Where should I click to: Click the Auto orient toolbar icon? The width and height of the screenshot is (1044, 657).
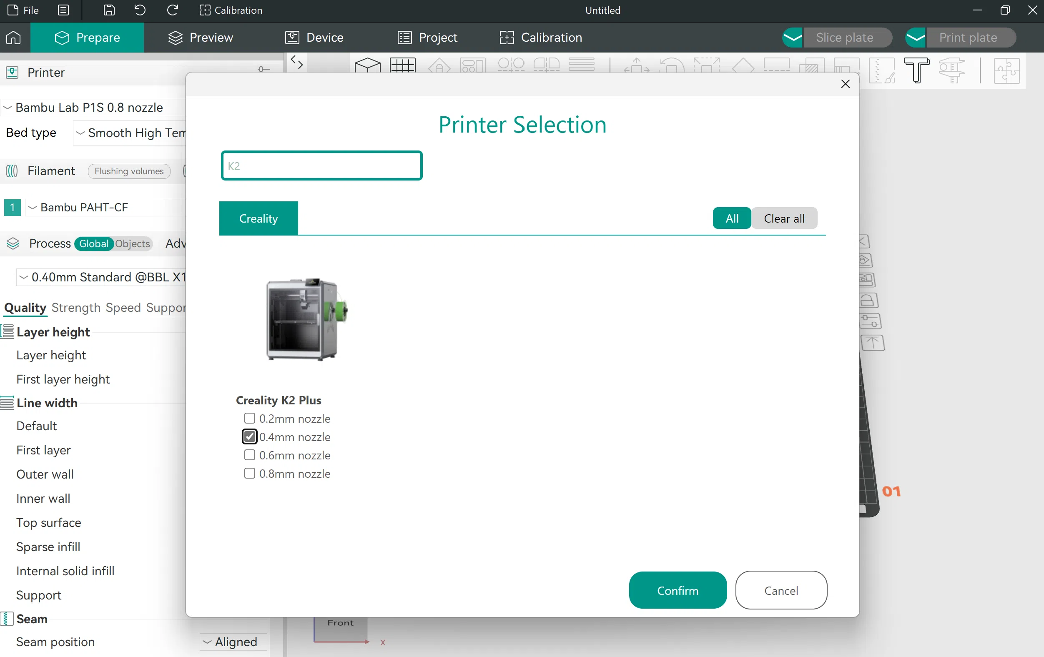tap(439, 65)
